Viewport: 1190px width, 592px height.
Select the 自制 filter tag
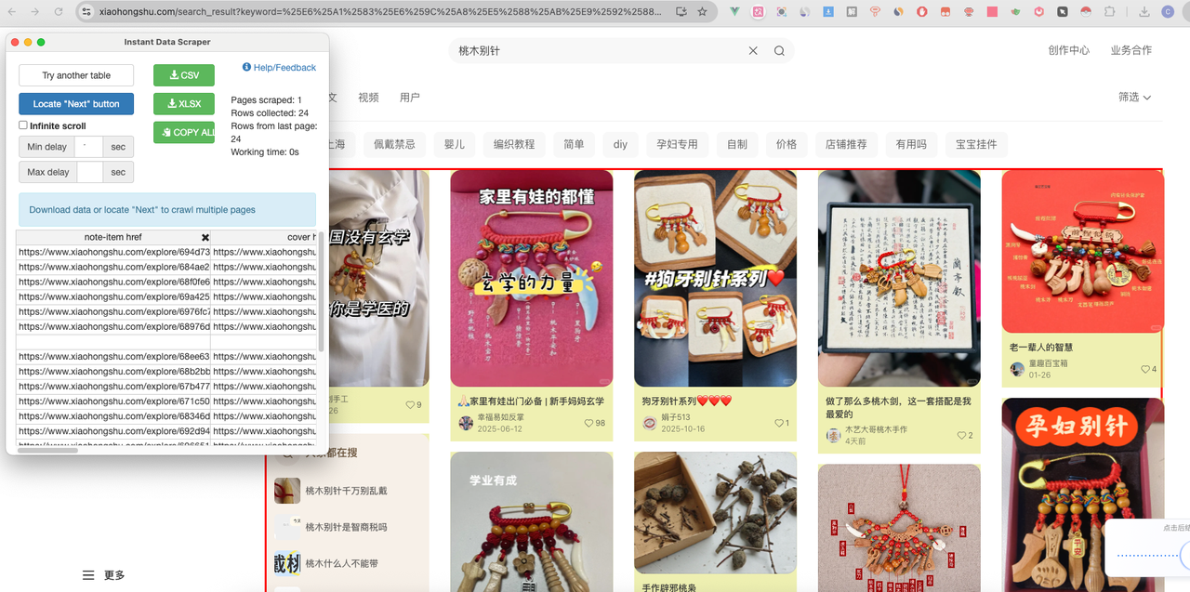[737, 144]
